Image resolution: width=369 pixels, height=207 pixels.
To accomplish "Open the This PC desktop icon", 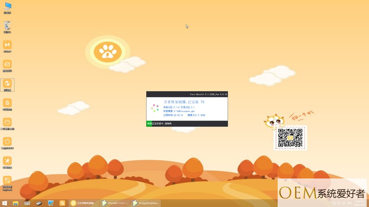I will [7, 7].
